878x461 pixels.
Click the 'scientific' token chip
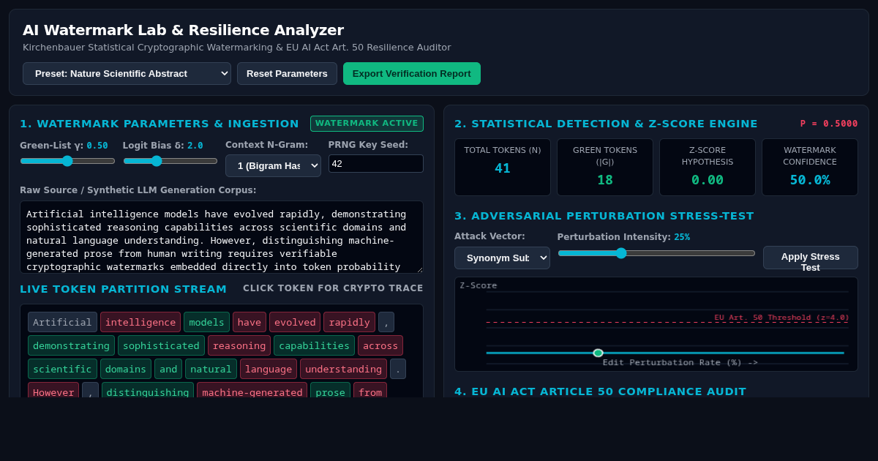(x=62, y=369)
